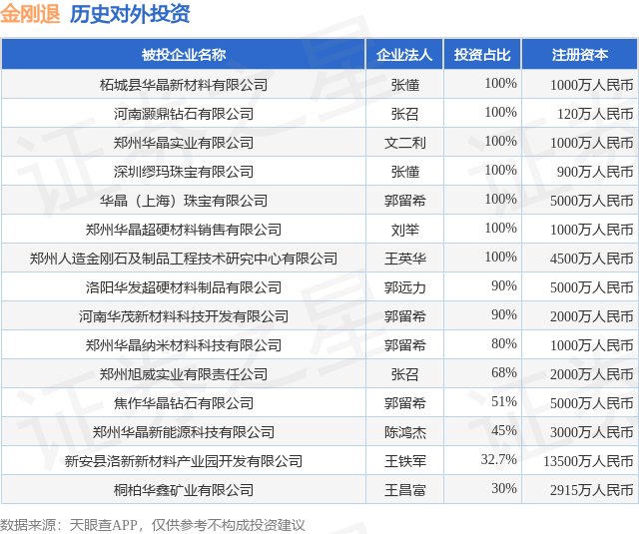Click 河南灏鼎钻石有限公司 company name
The height and width of the screenshot is (534, 639).
184,114
